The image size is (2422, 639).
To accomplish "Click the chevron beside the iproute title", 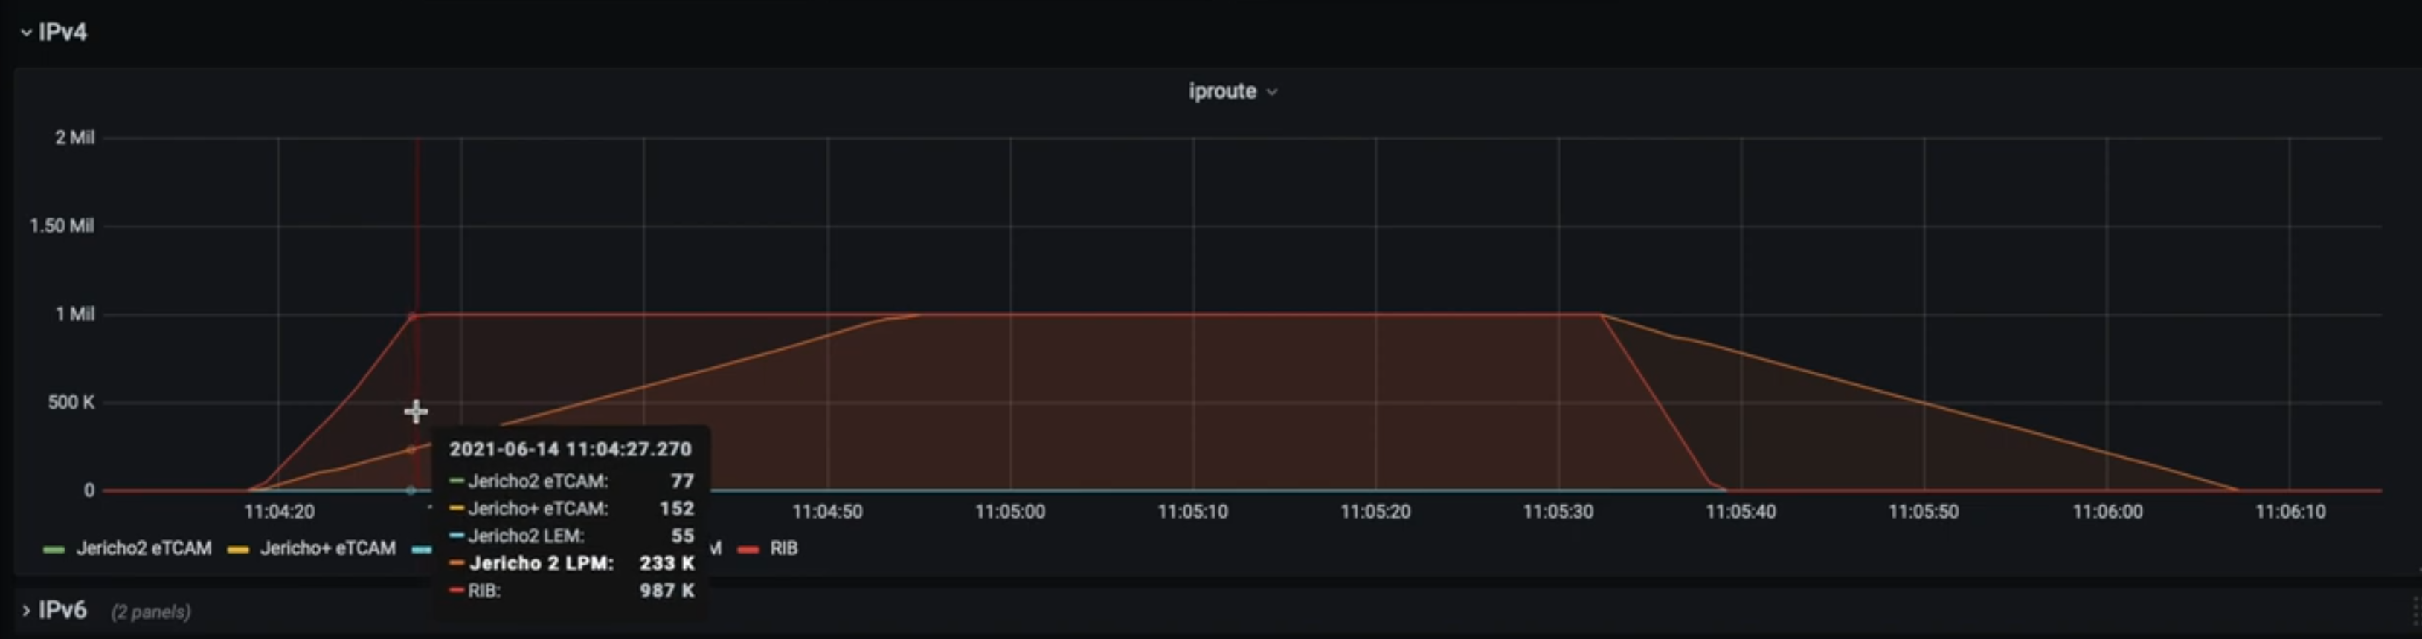I will pos(1272,92).
